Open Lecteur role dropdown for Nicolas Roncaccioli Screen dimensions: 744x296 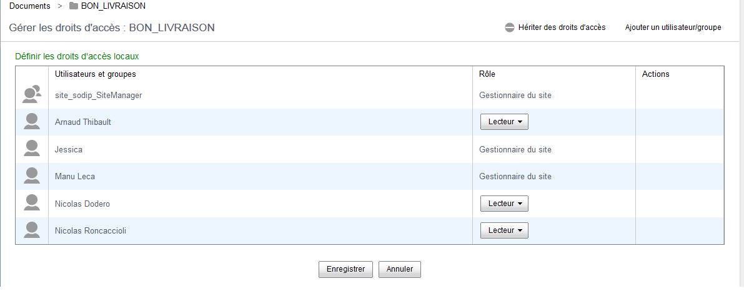(x=504, y=230)
